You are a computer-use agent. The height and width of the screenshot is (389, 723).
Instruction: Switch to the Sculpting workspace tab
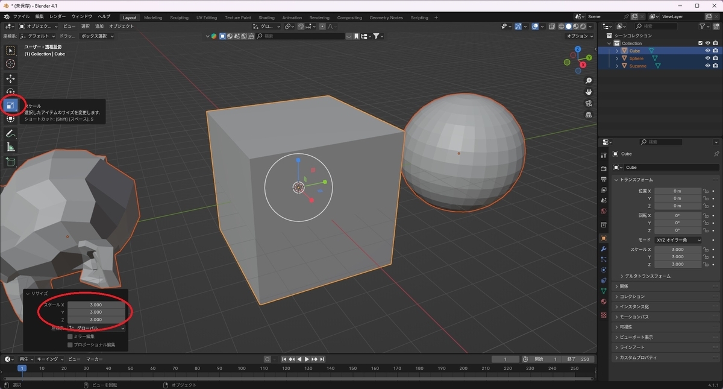click(179, 17)
